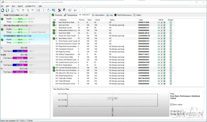Switch to the Disk Performance tab
Screen dimensions: 207x122
pyautogui.click(x=123, y=15)
